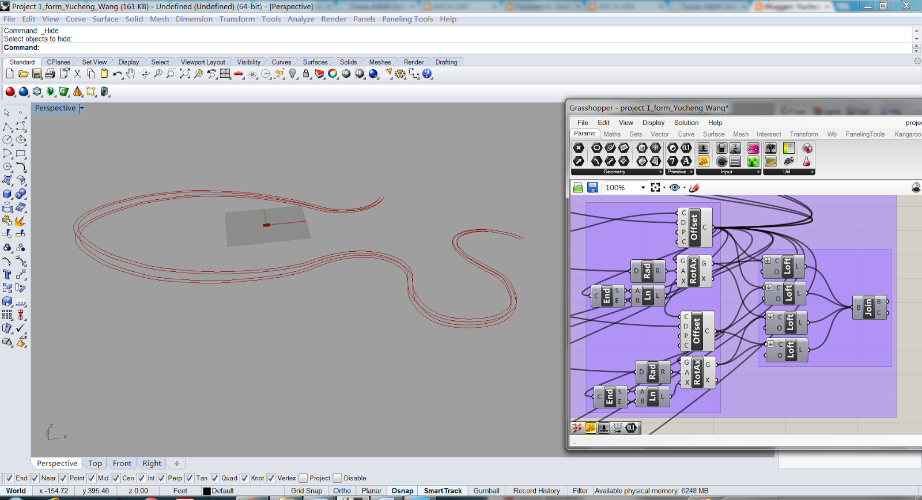Click the blue Help question mark icon
The width and height of the screenshot is (922, 500).
coord(427,74)
